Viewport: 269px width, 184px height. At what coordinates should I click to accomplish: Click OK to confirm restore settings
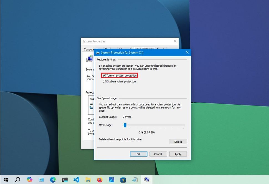point(138,154)
